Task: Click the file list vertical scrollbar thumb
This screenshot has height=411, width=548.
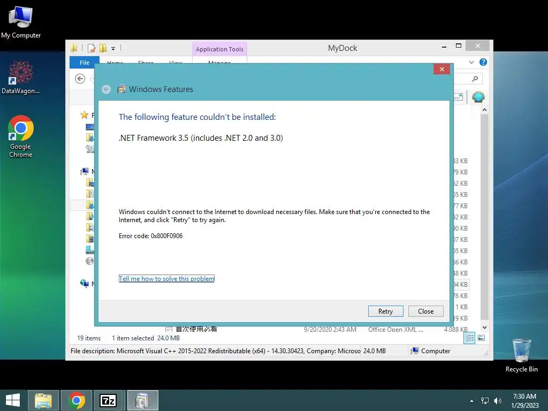Action: coord(484,217)
